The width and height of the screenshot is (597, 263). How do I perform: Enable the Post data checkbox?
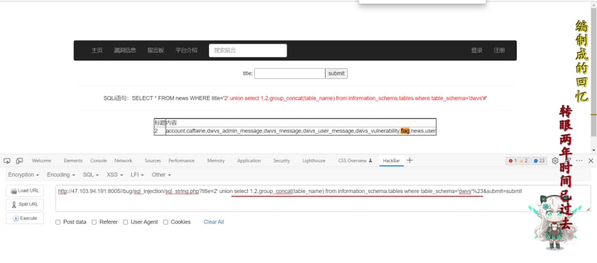click(x=58, y=222)
